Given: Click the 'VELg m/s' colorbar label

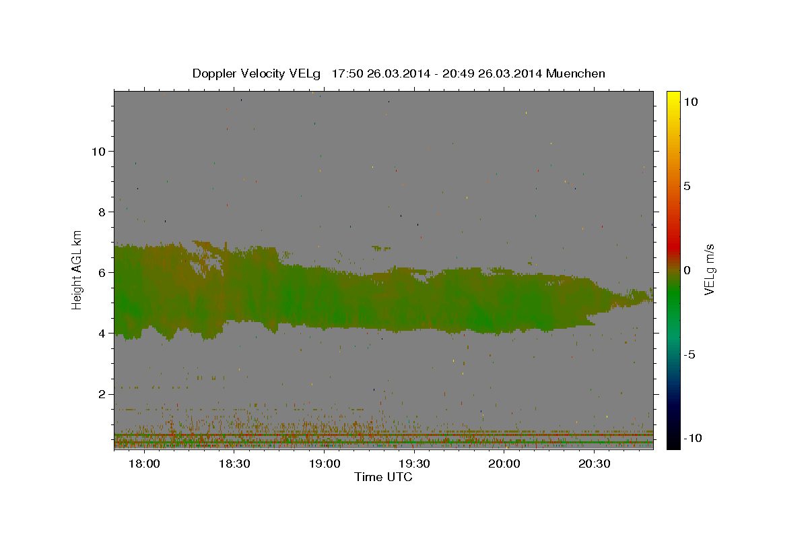Looking at the screenshot, I should point(709,269).
